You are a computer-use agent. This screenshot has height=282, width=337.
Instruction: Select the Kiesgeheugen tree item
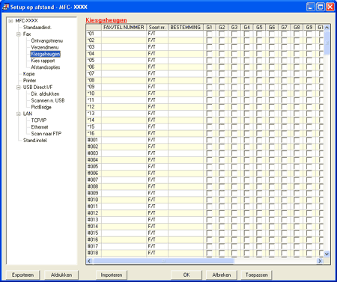(x=46, y=54)
